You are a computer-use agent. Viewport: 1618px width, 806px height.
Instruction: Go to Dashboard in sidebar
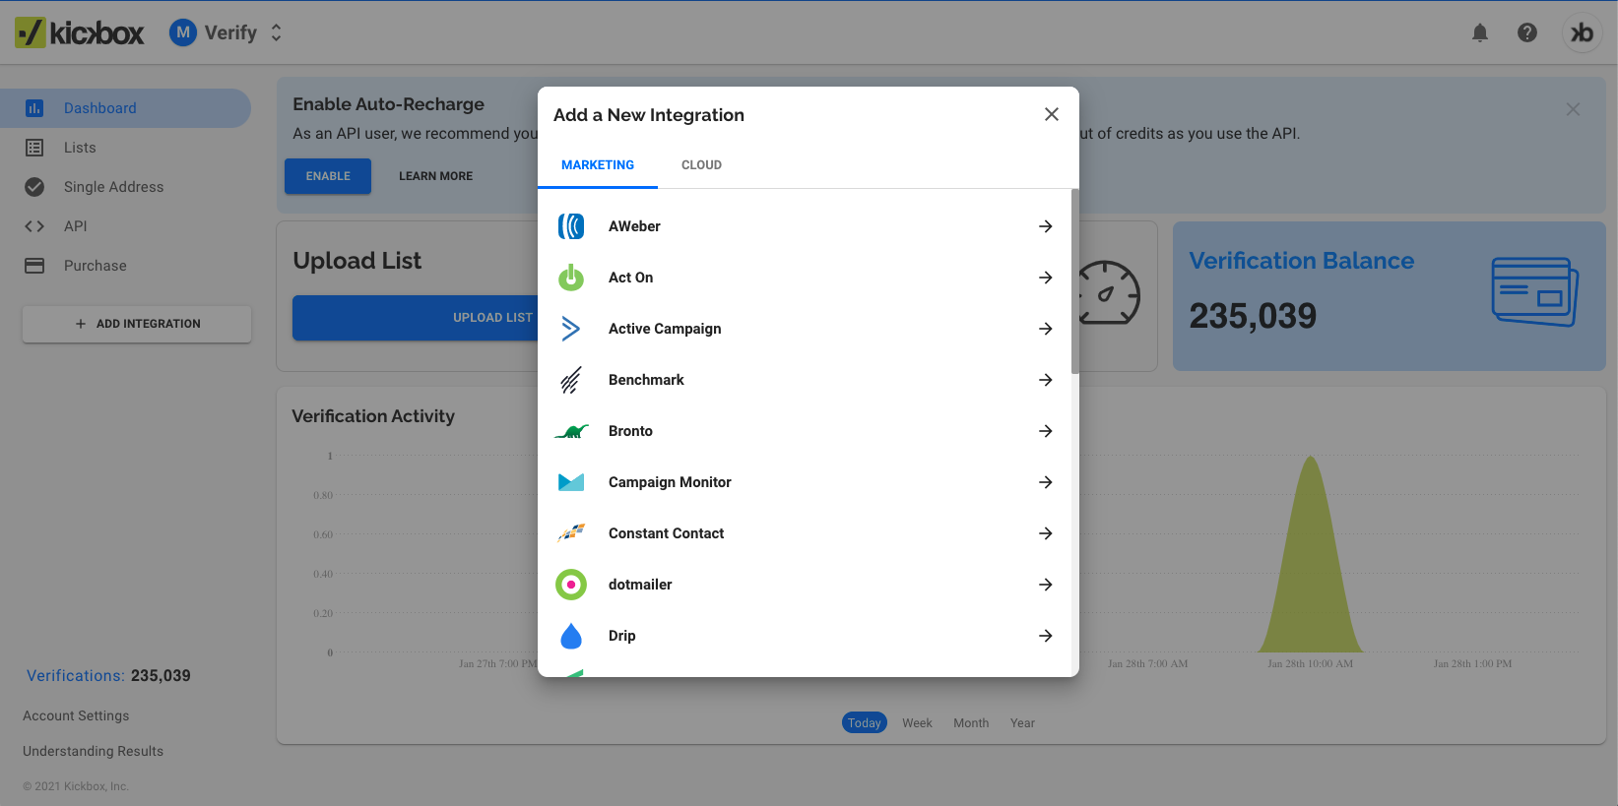[125, 108]
